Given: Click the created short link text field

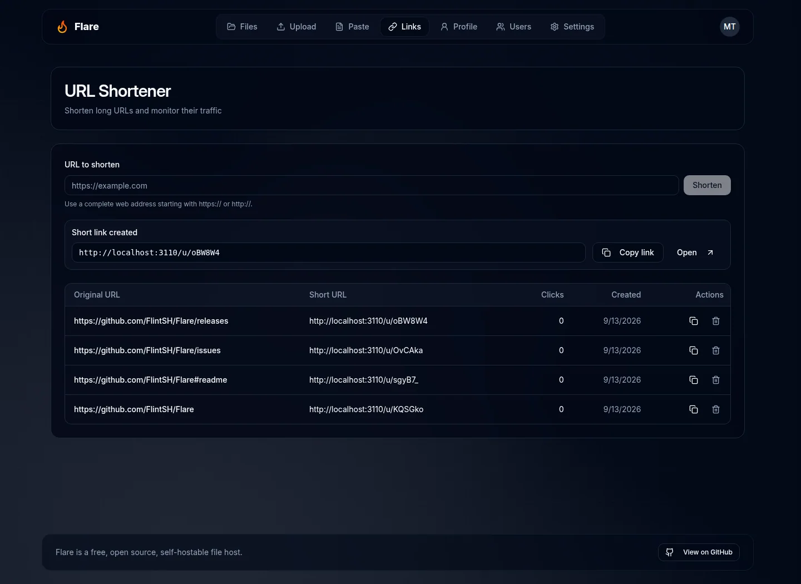Looking at the screenshot, I should click(x=329, y=253).
